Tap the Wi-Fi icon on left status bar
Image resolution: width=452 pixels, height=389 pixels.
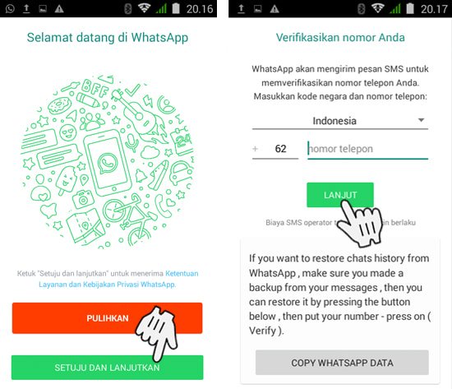tap(144, 8)
